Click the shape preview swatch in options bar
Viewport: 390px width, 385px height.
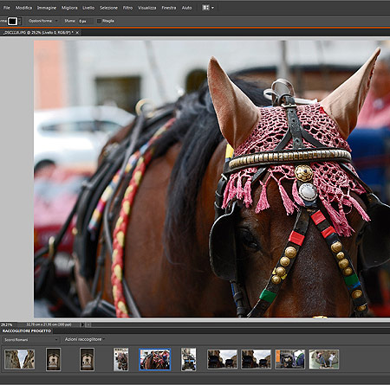coord(12,21)
